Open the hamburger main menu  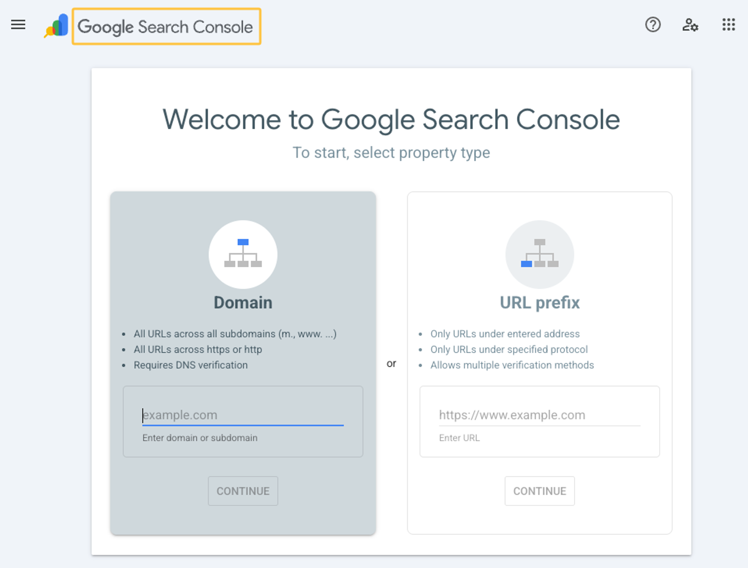(18, 25)
